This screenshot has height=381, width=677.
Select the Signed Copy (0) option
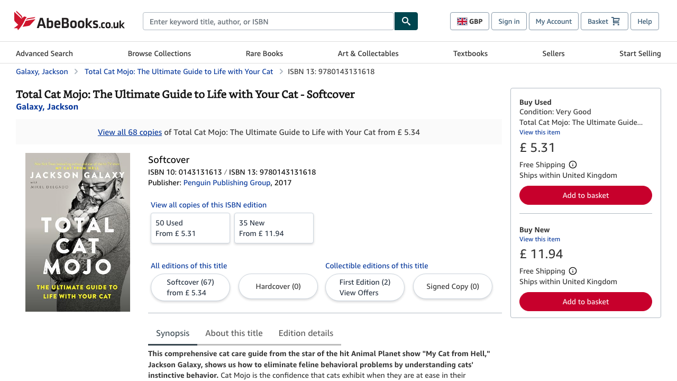(452, 286)
